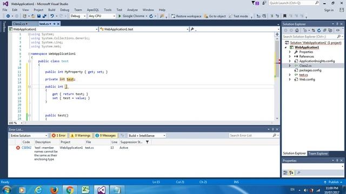
Task: Expand the Properties node in Solution Explorer
Action: 290,52
